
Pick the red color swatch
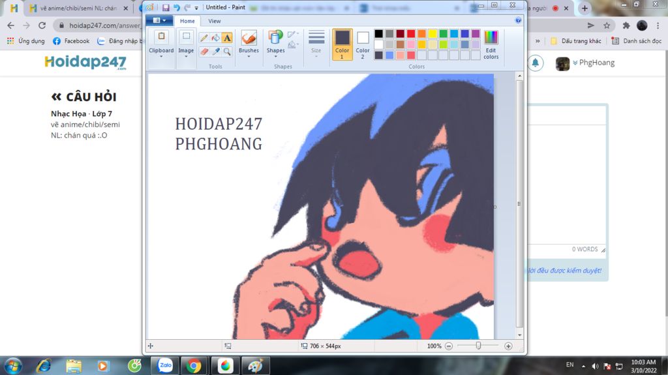(x=411, y=34)
